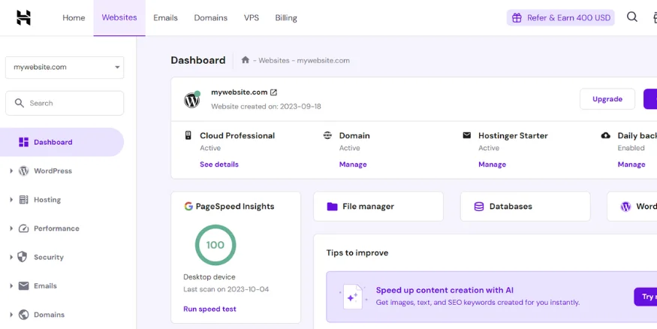Go to the Home tab
Viewport: 657px width, 329px height.
tap(74, 17)
